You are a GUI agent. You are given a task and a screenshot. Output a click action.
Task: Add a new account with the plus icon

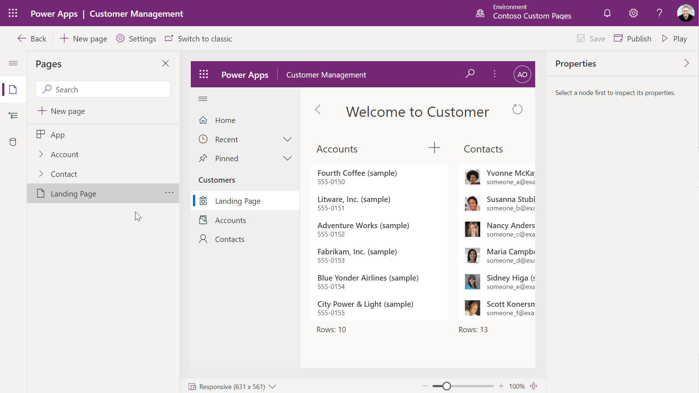[434, 148]
